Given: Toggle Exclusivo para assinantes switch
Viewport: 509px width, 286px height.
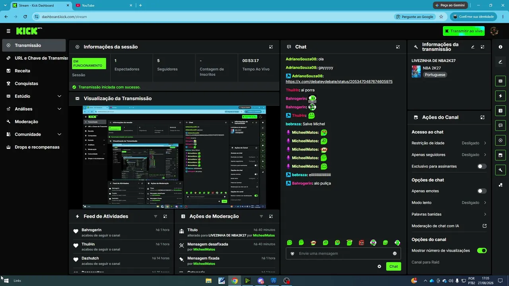Looking at the screenshot, I should point(482,166).
